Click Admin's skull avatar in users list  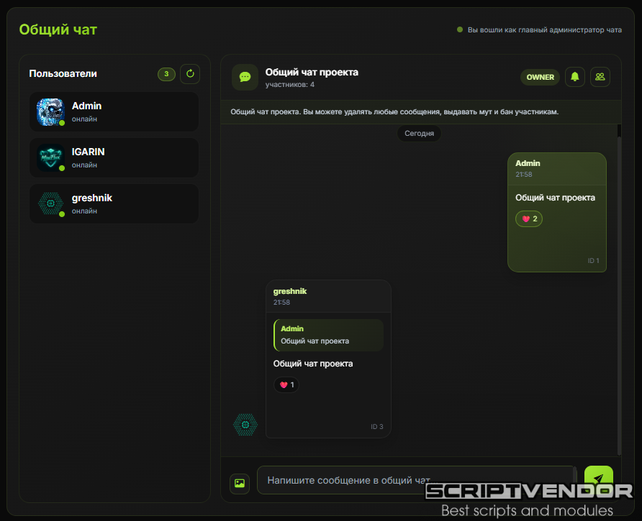(50, 111)
